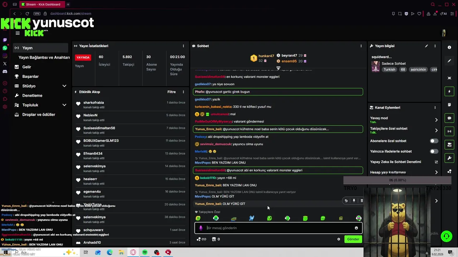Viewport: 458px width, 257px height.
Task: Focus the Bir mesaj gönderin input field
Action: pos(278,228)
